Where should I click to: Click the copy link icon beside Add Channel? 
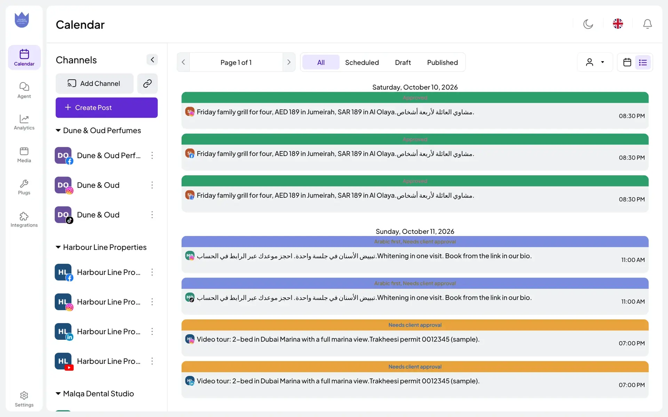click(x=148, y=83)
